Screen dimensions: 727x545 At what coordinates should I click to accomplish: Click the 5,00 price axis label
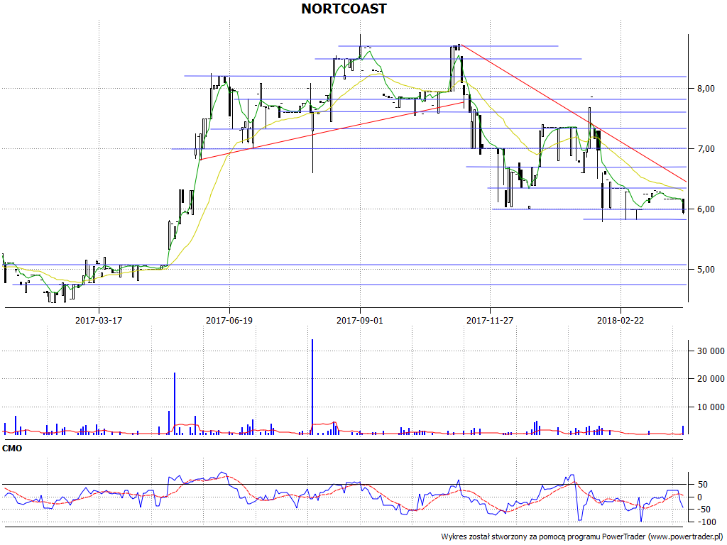click(x=706, y=269)
